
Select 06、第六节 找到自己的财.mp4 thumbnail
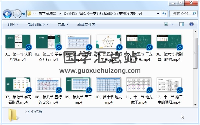[169, 41]
